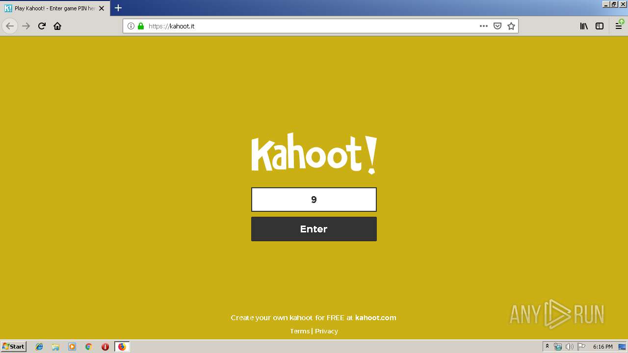Click Show desktop button in tray
This screenshot has height=353, width=628.
(x=622, y=347)
